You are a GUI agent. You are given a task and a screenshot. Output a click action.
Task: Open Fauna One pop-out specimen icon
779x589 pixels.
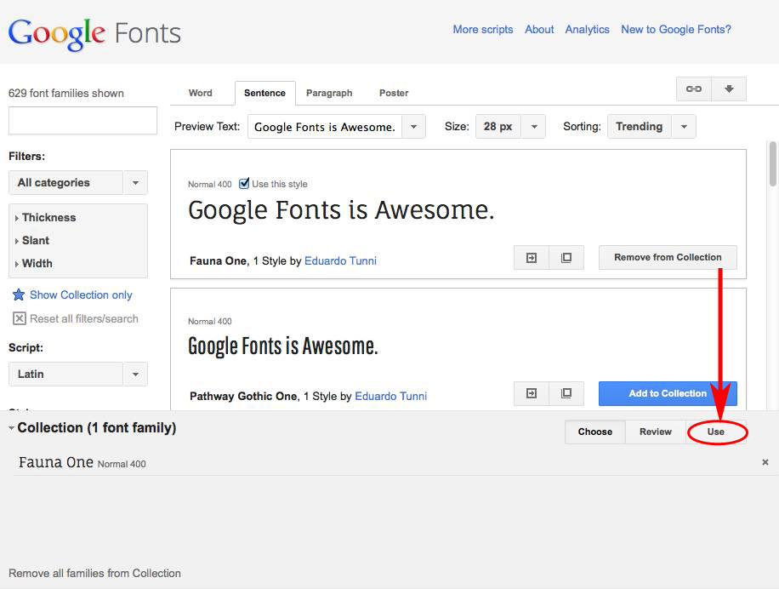[566, 257]
